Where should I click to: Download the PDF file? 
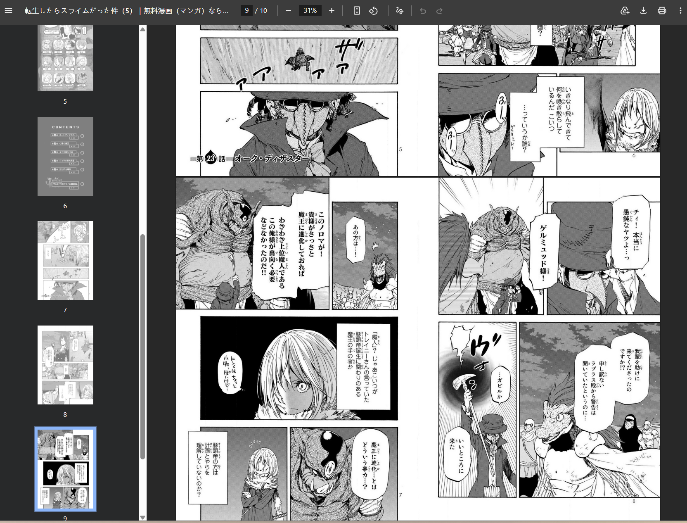[643, 11]
